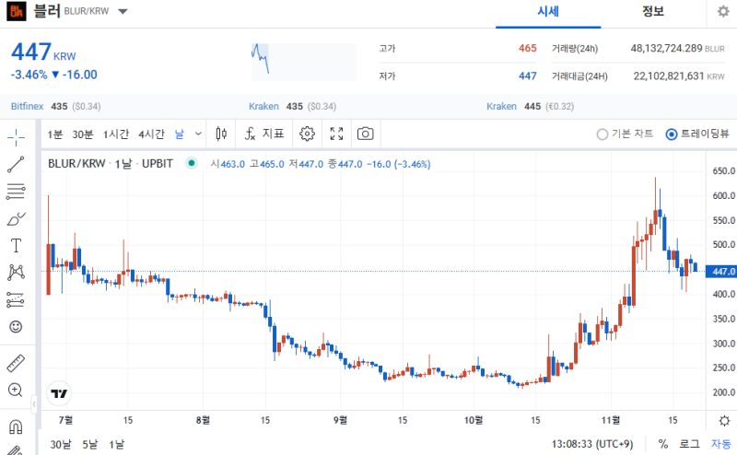737x455 pixels.
Task: Select the daily 날 interval
Action: pyautogui.click(x=179, y=134)
